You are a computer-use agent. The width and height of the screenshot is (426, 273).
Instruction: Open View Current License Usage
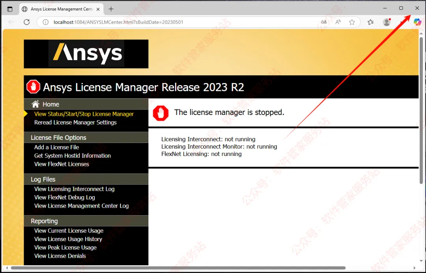[x=69, y=231]
